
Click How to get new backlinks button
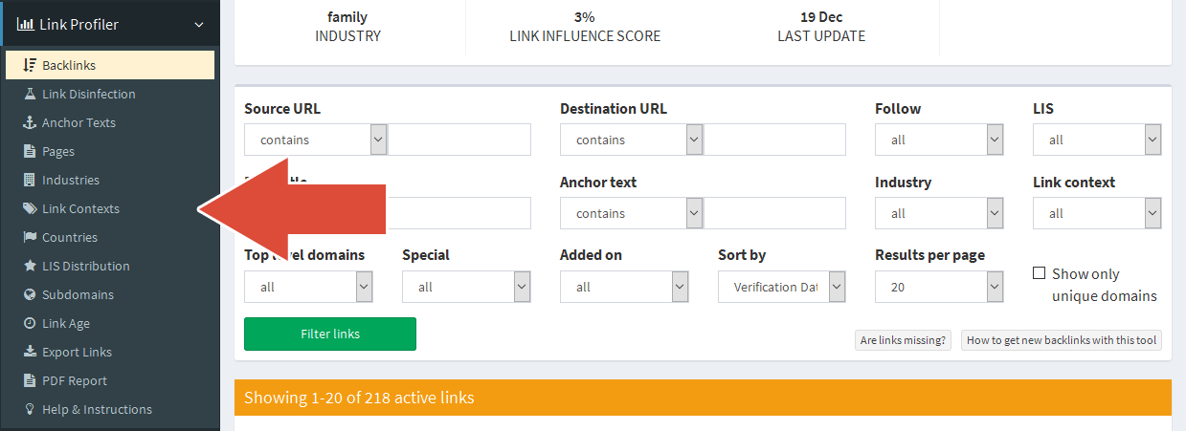click(x=1062, y=340)
